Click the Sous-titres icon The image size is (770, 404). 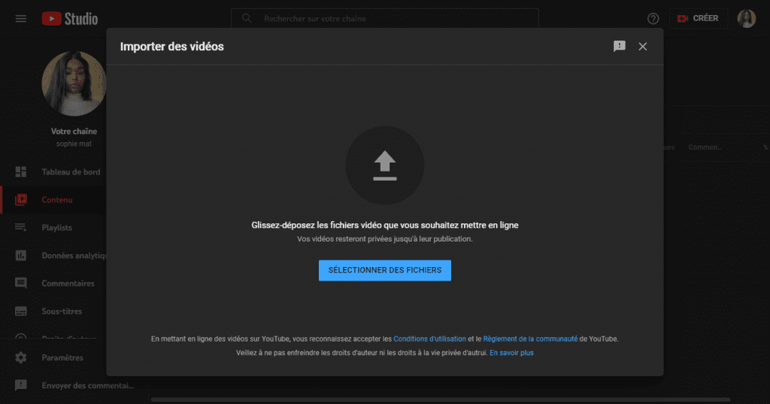[20, 311]
